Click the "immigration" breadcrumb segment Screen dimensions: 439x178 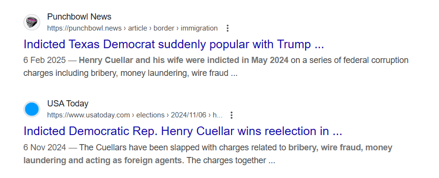(x=199, y=28)
